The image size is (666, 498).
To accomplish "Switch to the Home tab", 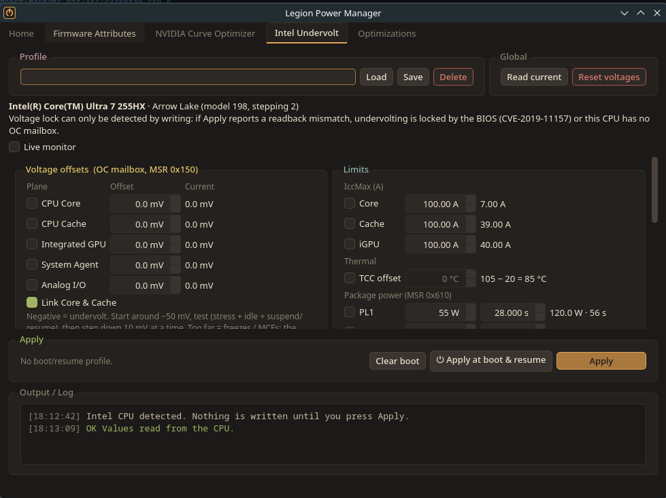I will point(21,33).
